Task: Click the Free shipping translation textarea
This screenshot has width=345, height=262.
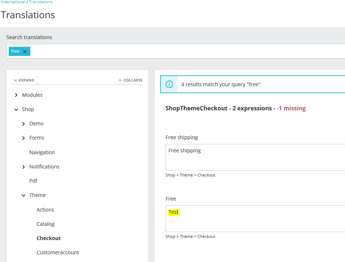Action: click(x=255, y=157)
